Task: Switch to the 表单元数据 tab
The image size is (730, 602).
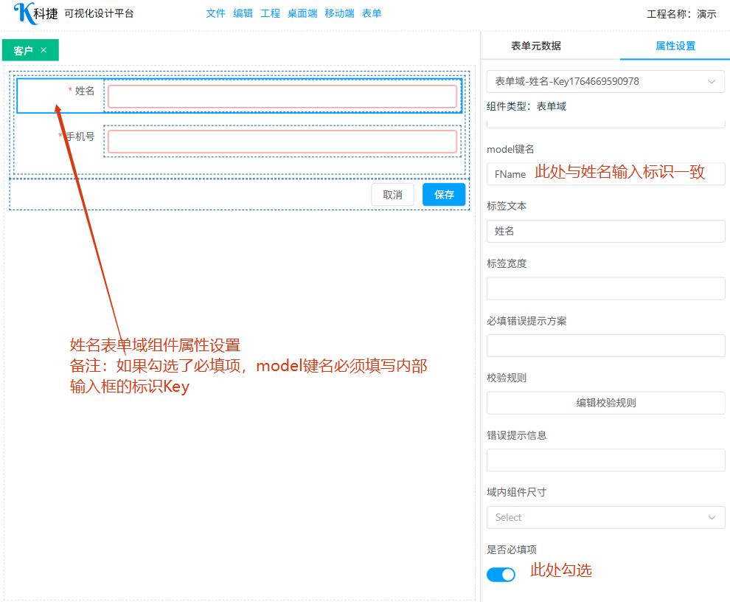Action: click(536, 46)
